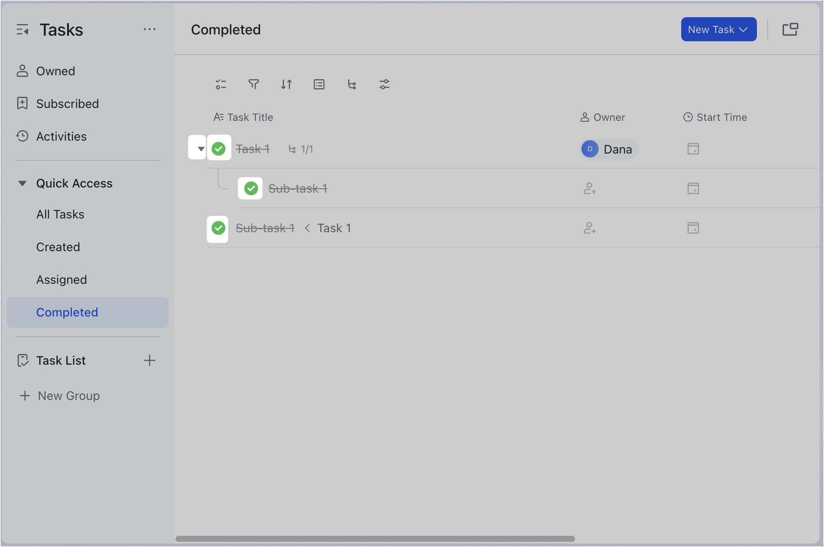The height and width of the screenshot is (547, 824).
Task: Click New Group in the sidebar
Action: click(68, 396)
